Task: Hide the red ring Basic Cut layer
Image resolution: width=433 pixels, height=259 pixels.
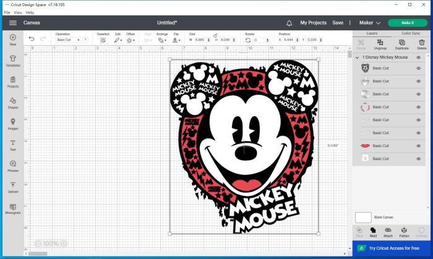Action: pos(419,107)
